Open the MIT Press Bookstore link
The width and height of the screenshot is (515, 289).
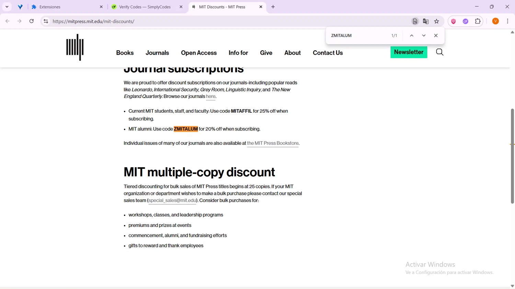(x=273, y=143)
